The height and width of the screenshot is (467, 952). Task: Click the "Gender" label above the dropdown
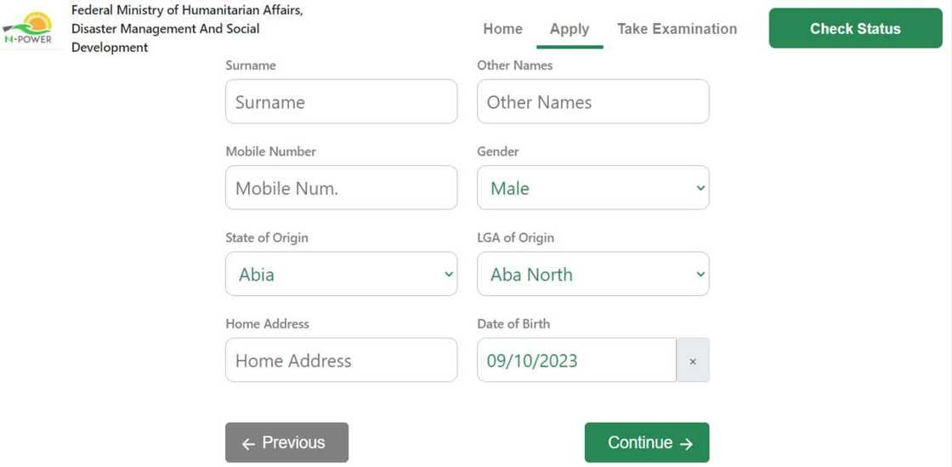(498, 151)
